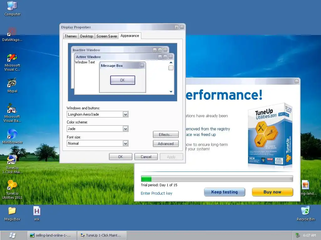Close the Display Properties dialog
The image size is (321, 240).
(182, 27)
